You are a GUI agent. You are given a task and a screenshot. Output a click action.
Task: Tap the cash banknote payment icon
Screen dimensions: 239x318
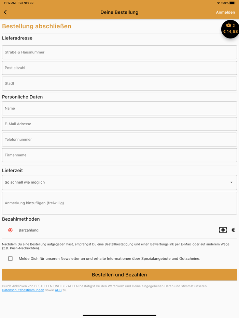(223, 230)
